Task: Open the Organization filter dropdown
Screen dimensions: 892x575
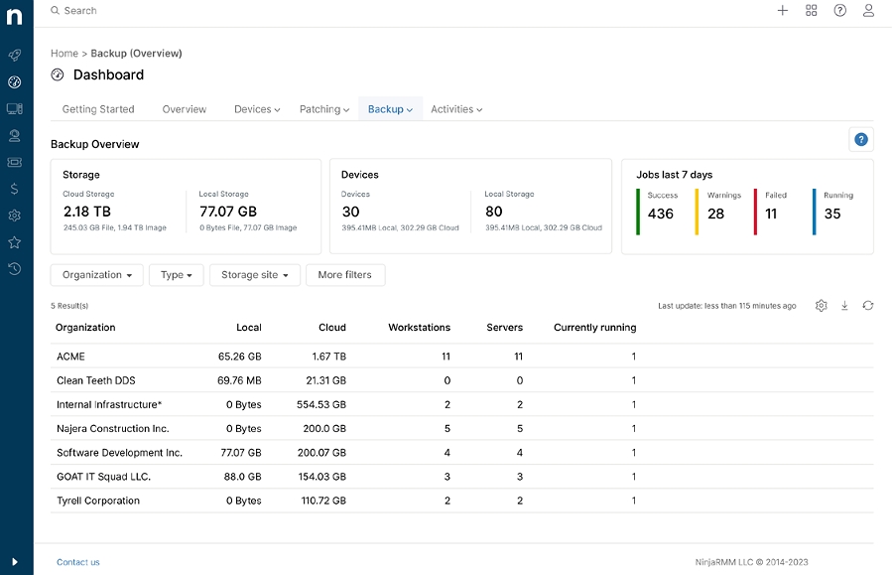Action: [x=96, y=275]
